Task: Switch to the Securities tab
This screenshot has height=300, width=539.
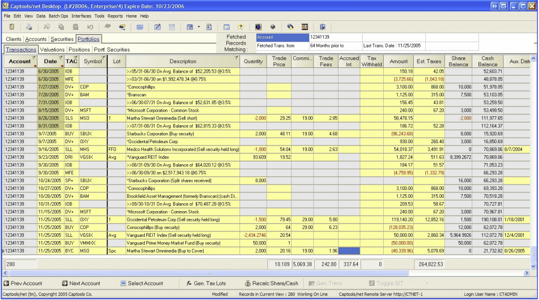Action: point(62,39)
